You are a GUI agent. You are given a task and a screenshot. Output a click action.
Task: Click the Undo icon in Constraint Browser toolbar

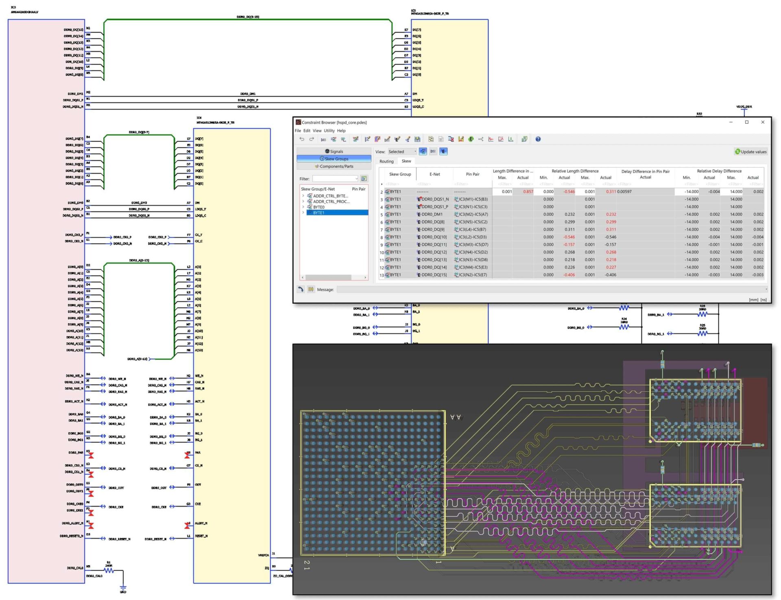[x=302, y=139]
